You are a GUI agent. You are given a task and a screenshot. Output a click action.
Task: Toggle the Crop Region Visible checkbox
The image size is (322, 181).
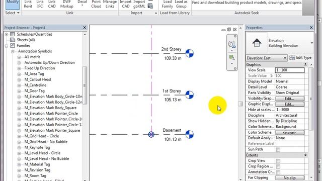[x=278, y=166]
